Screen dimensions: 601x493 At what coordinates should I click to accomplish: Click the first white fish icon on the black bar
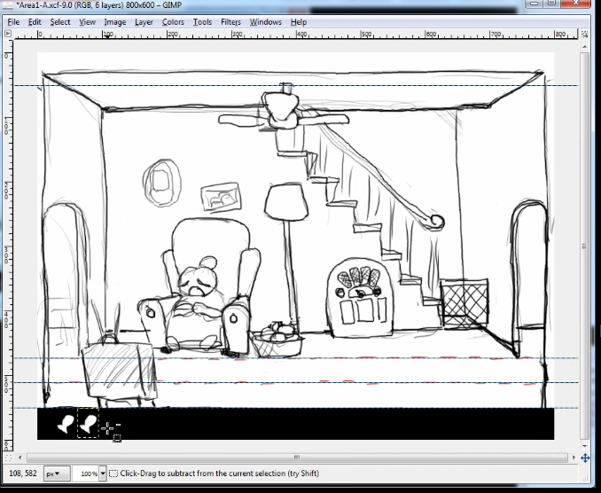(x=66, y=424)
